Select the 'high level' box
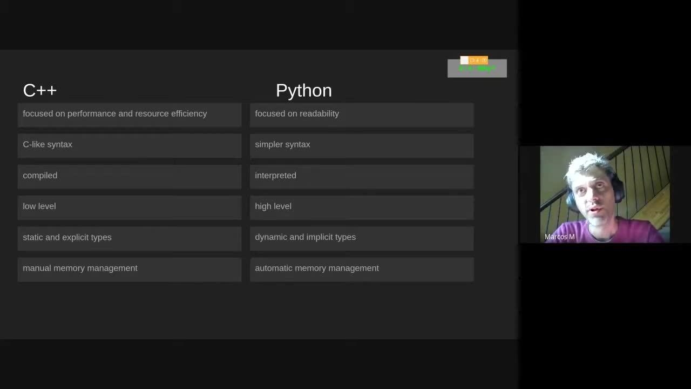This screenshot has width=691, height=389. [x=362, y=206]
